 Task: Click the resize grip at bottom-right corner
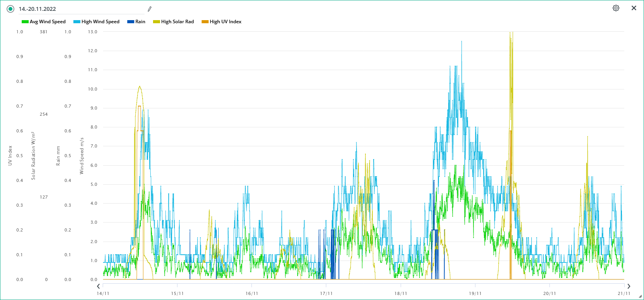click(x=640, y=297)
